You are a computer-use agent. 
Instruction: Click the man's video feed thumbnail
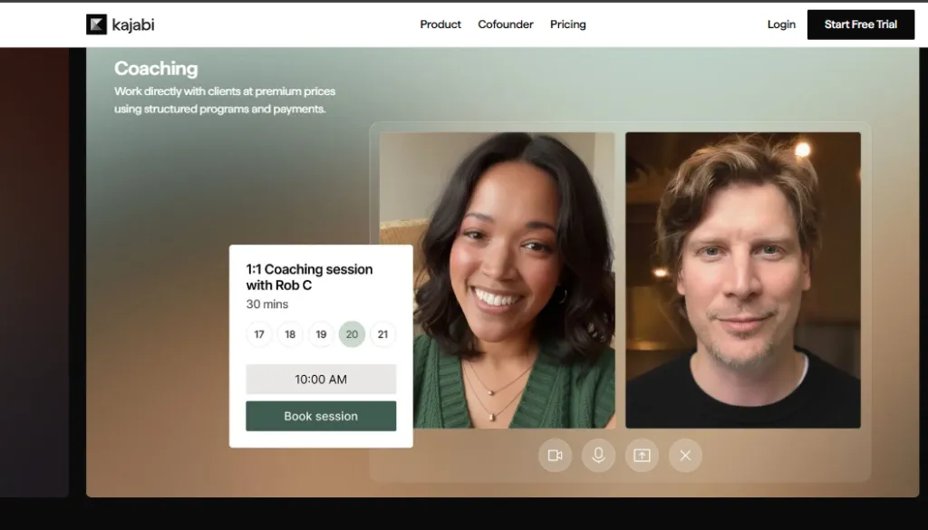pos(743,280)
